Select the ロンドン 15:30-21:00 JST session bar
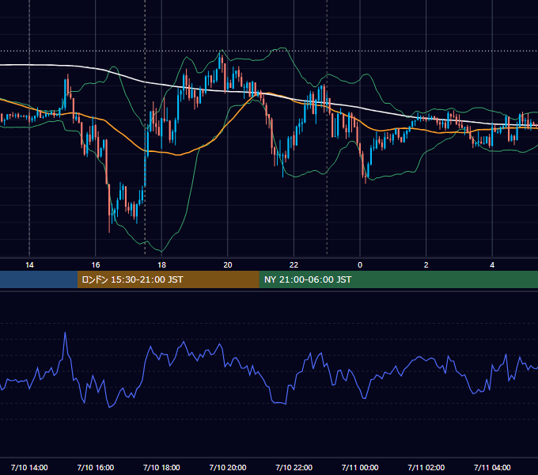The width and height of the screenshot is (538, 475). tap(168, 279)
